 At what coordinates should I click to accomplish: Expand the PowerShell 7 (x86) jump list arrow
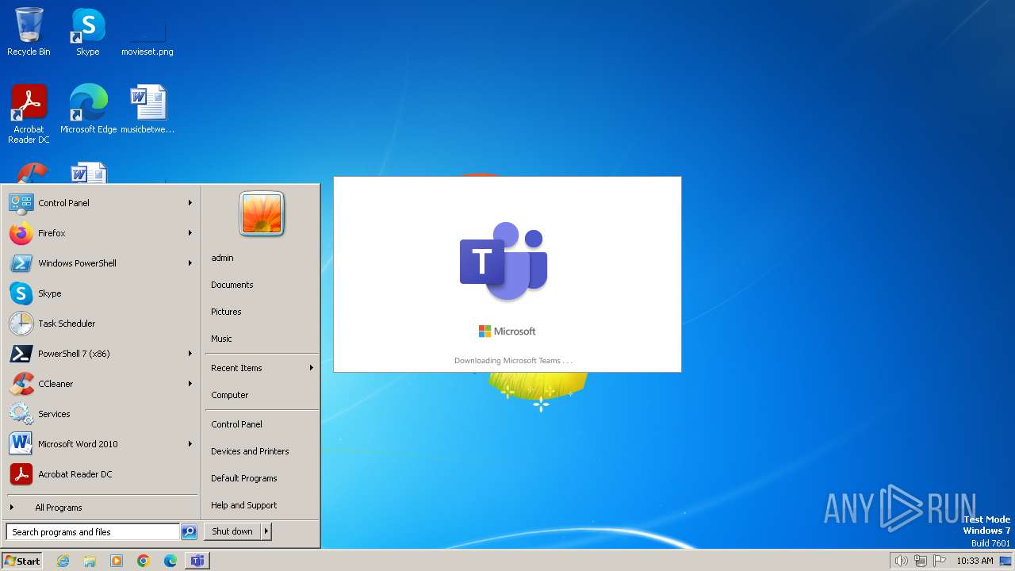190,354
